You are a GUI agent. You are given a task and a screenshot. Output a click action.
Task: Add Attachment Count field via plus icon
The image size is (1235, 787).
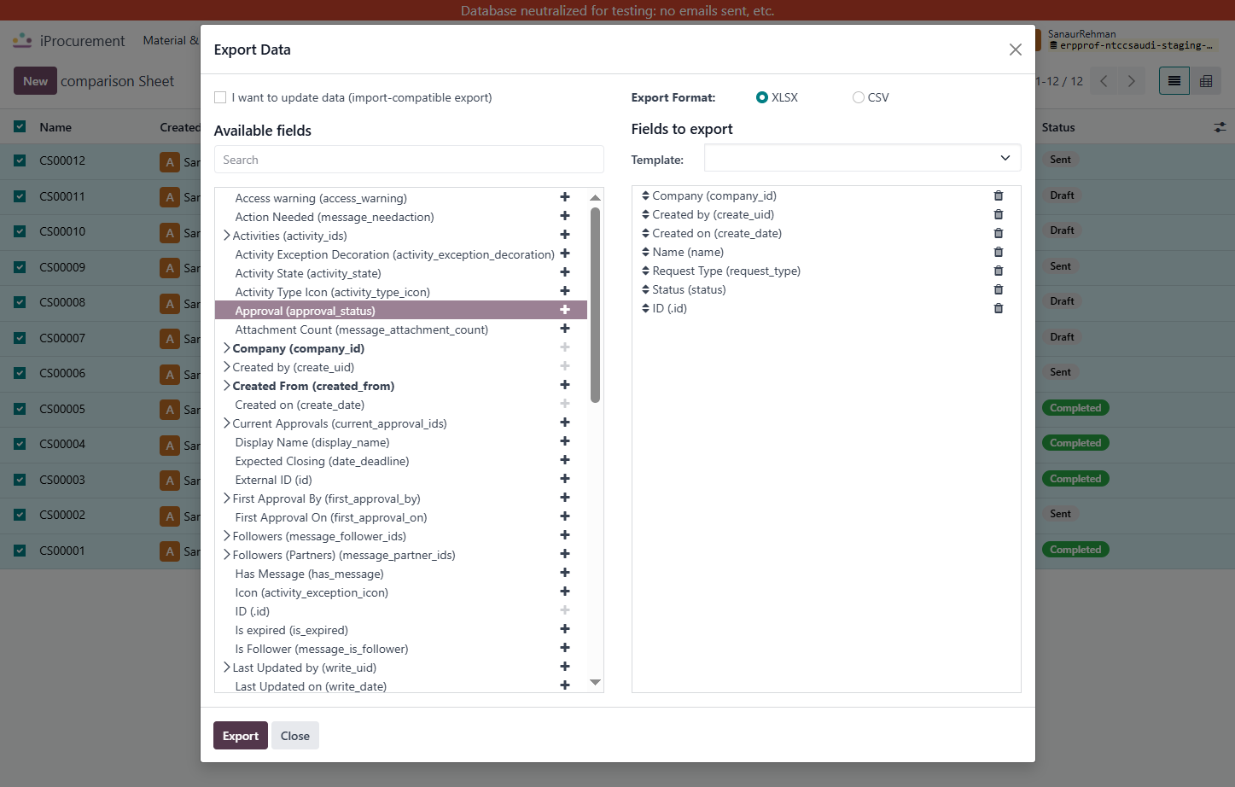[564, 329]
